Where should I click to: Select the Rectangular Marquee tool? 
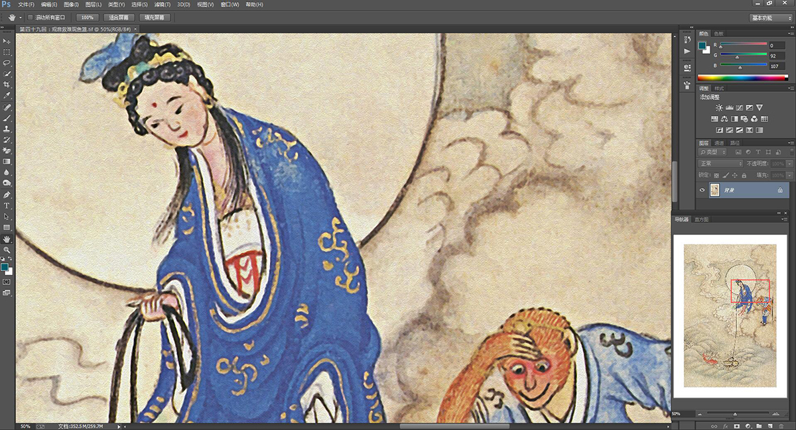point(7,52)
